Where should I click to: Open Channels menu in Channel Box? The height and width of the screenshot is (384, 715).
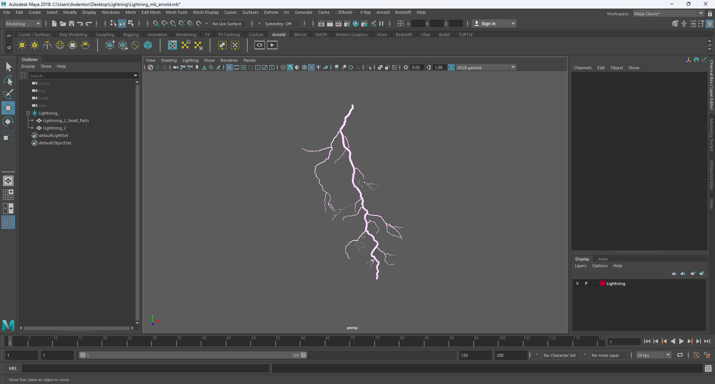[x=582, y=68]
